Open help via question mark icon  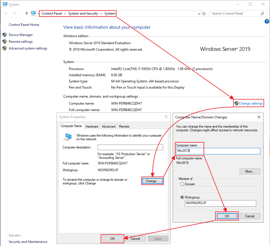267,21
